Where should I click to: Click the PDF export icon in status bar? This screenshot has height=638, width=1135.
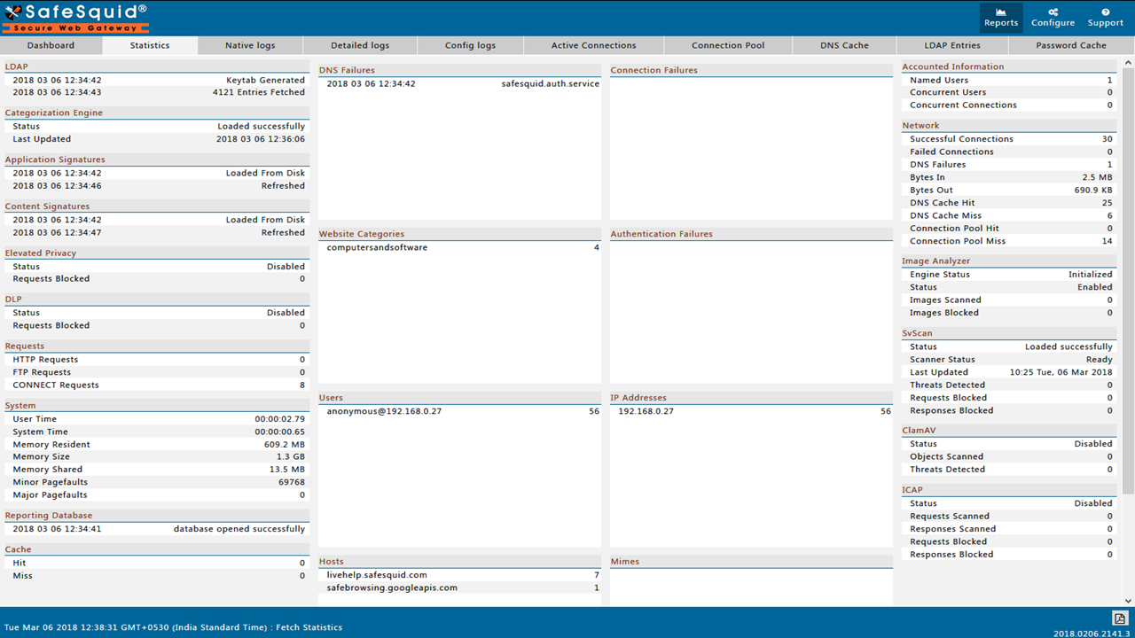coord(1119,618)
